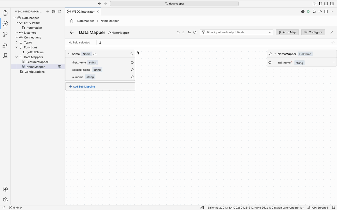337x210 pixels.
Task: Click Add Sub Mapping
Action: (100, 86)
